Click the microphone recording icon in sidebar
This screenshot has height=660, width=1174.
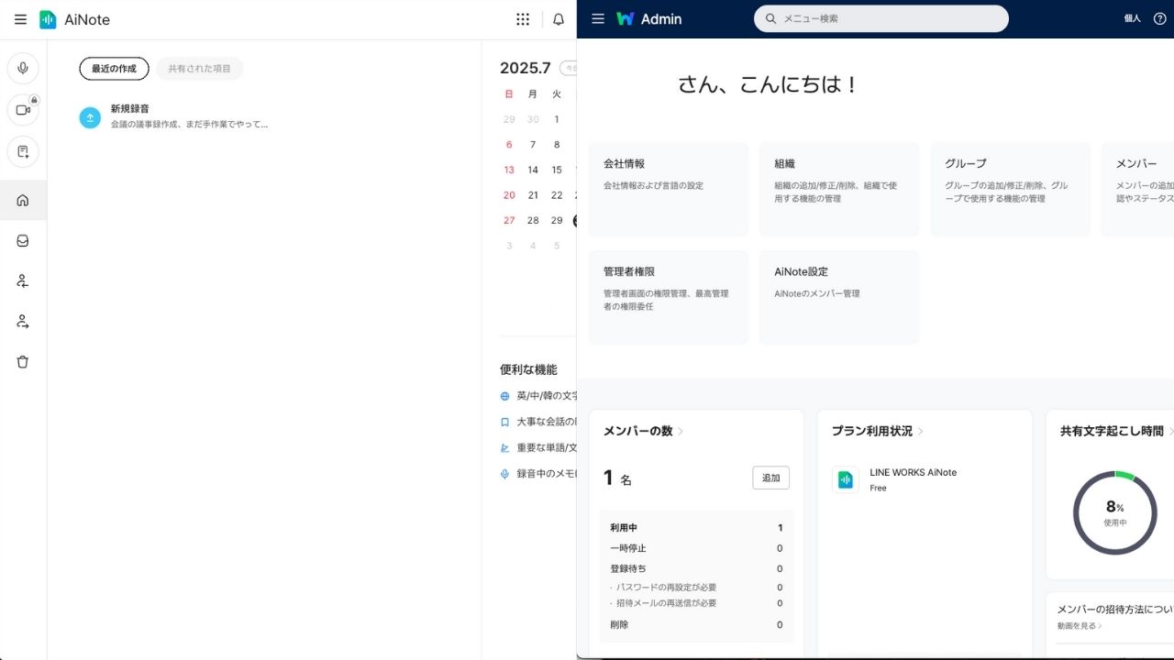click(x=23, y=69)
